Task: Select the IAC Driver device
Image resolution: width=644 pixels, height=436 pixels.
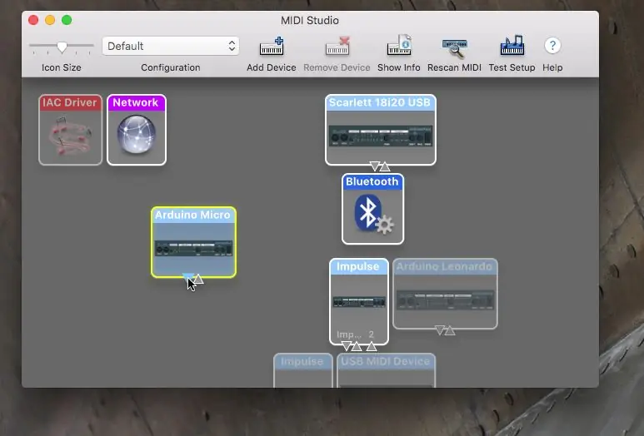Action: 70,130
